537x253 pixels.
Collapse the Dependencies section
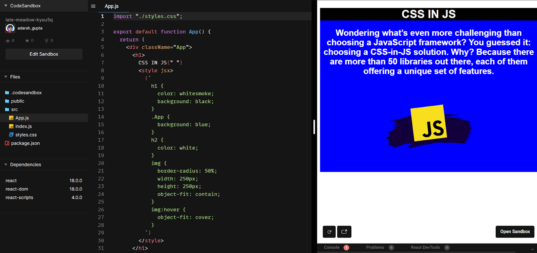coord(6,164)
